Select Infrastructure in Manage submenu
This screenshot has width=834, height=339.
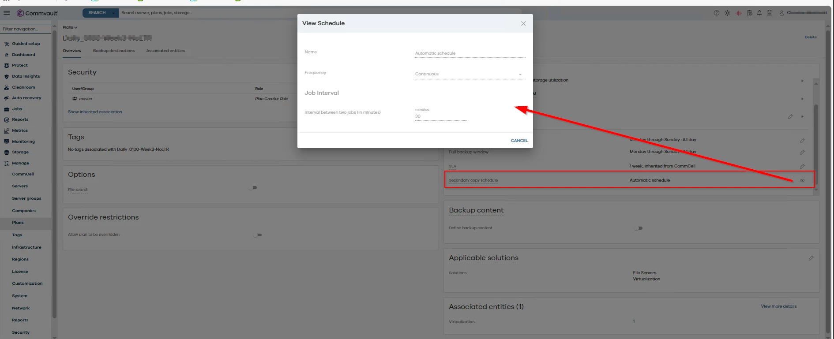point(26,247)
